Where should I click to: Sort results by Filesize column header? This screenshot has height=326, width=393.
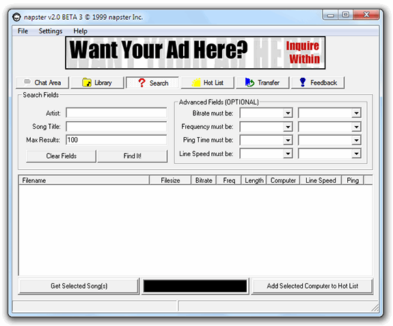point(170,180)
